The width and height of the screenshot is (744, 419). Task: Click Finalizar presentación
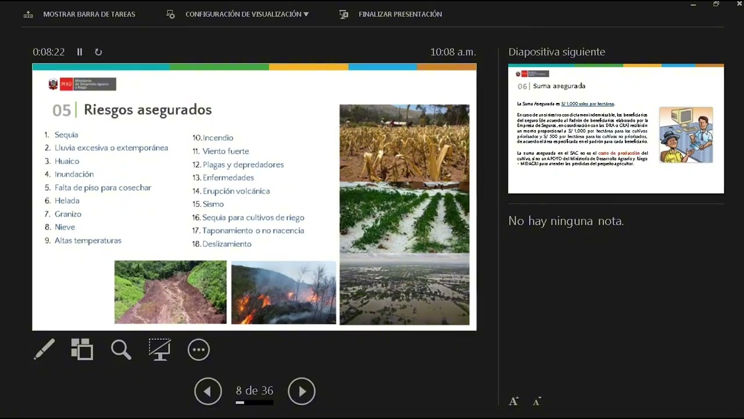400,14
